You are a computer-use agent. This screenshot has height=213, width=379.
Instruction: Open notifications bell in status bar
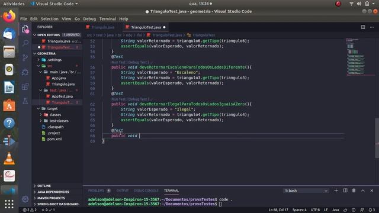coord(372,210)
